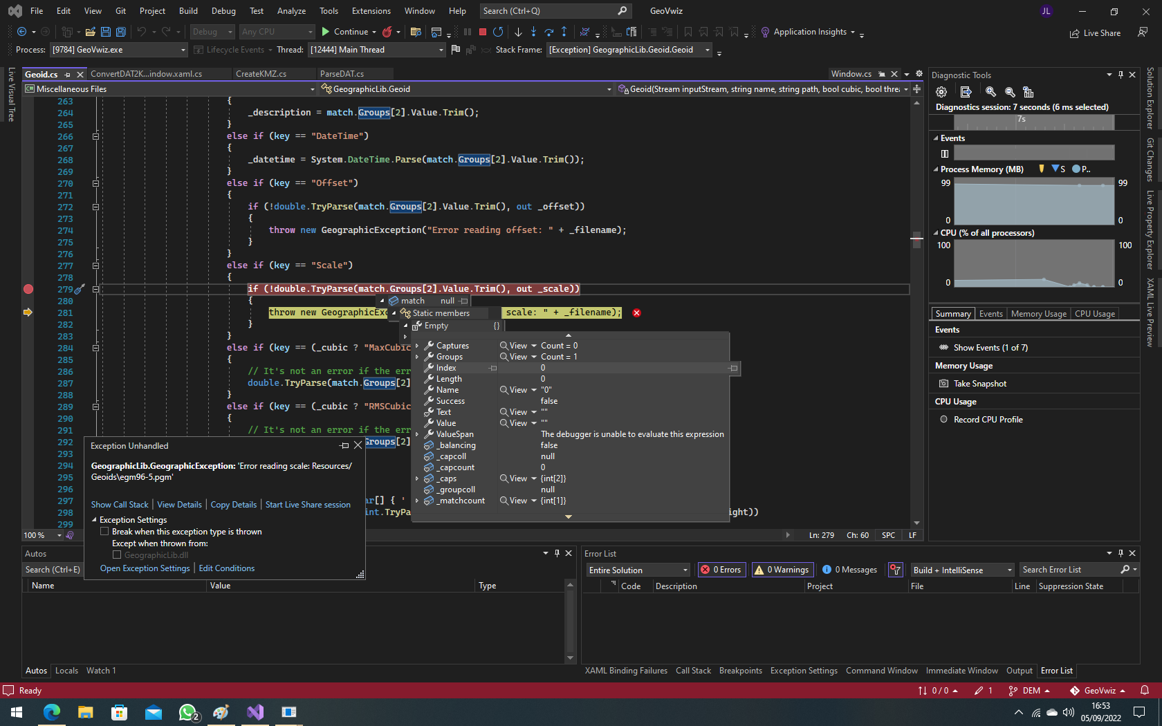Switch to CreateKMZ.cs tab
1162x726 pixels.
(x=261, y=74)
